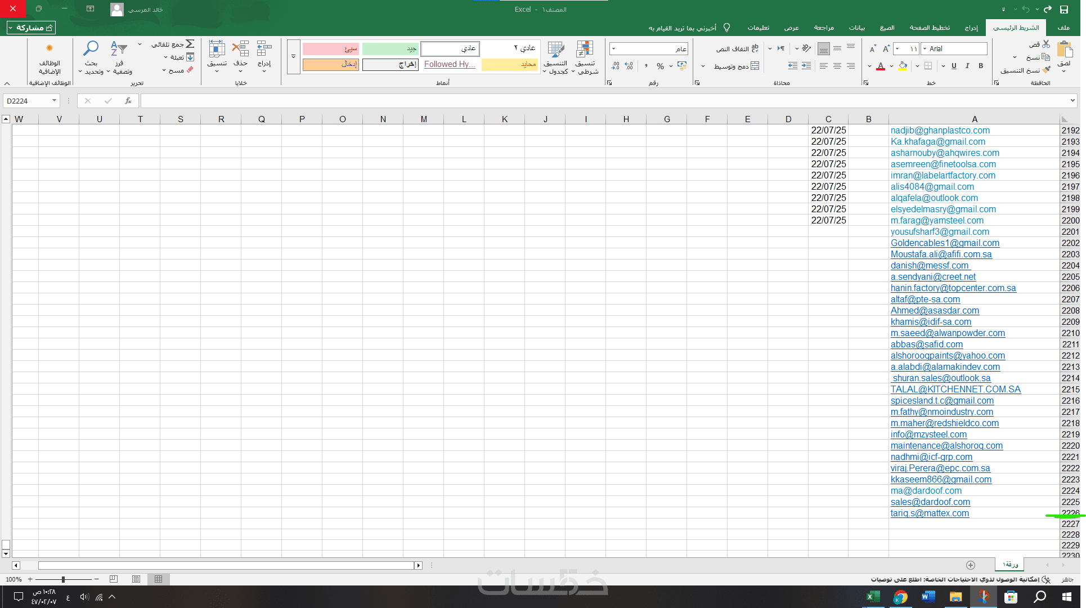Click the yellow fill color button
Screen dimensions: 1086x608
coord(903,66)
